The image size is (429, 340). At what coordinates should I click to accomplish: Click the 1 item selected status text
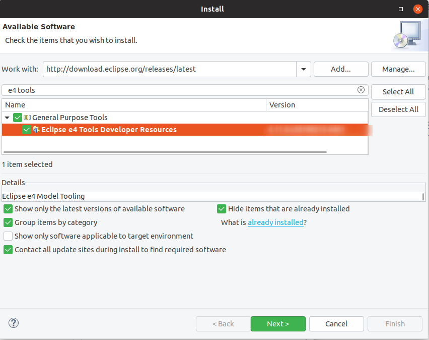point(27,164)
